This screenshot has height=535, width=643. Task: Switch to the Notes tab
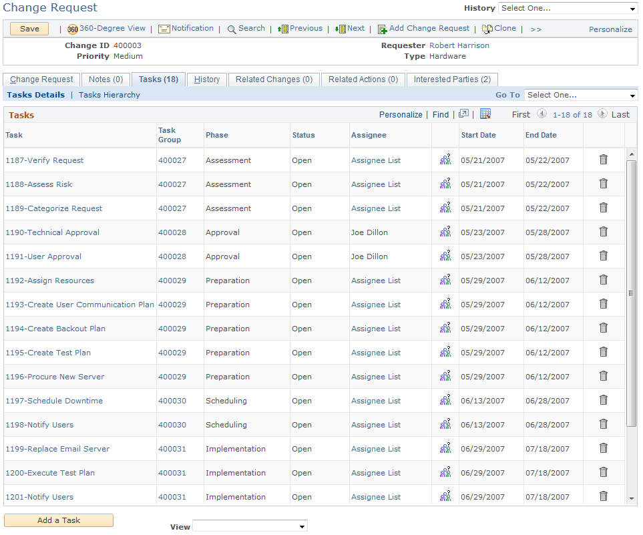pos(105,79)
